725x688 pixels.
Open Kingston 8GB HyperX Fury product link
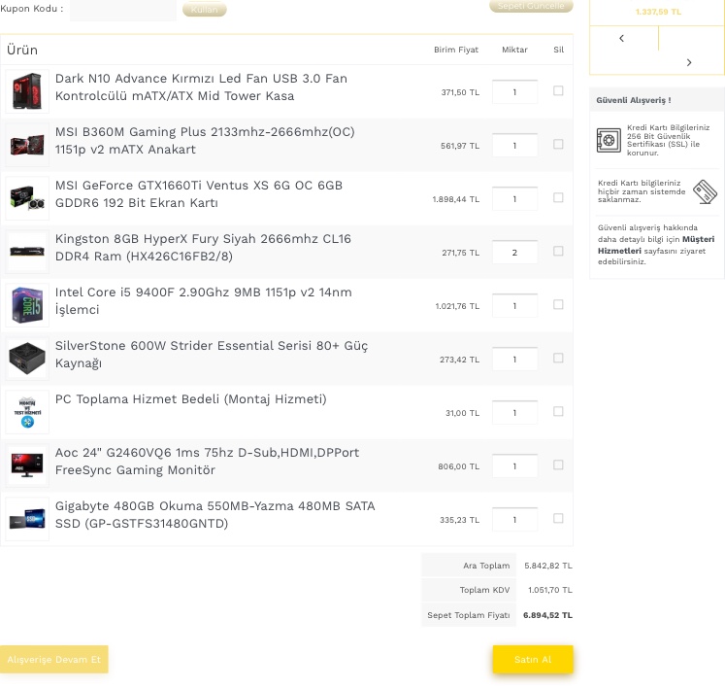click(x=203, y=247)
